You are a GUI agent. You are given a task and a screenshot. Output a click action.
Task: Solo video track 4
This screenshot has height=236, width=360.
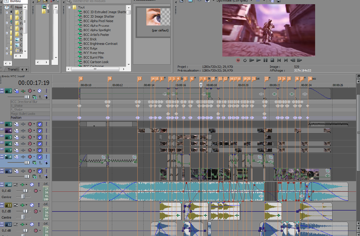pos(46,131)
